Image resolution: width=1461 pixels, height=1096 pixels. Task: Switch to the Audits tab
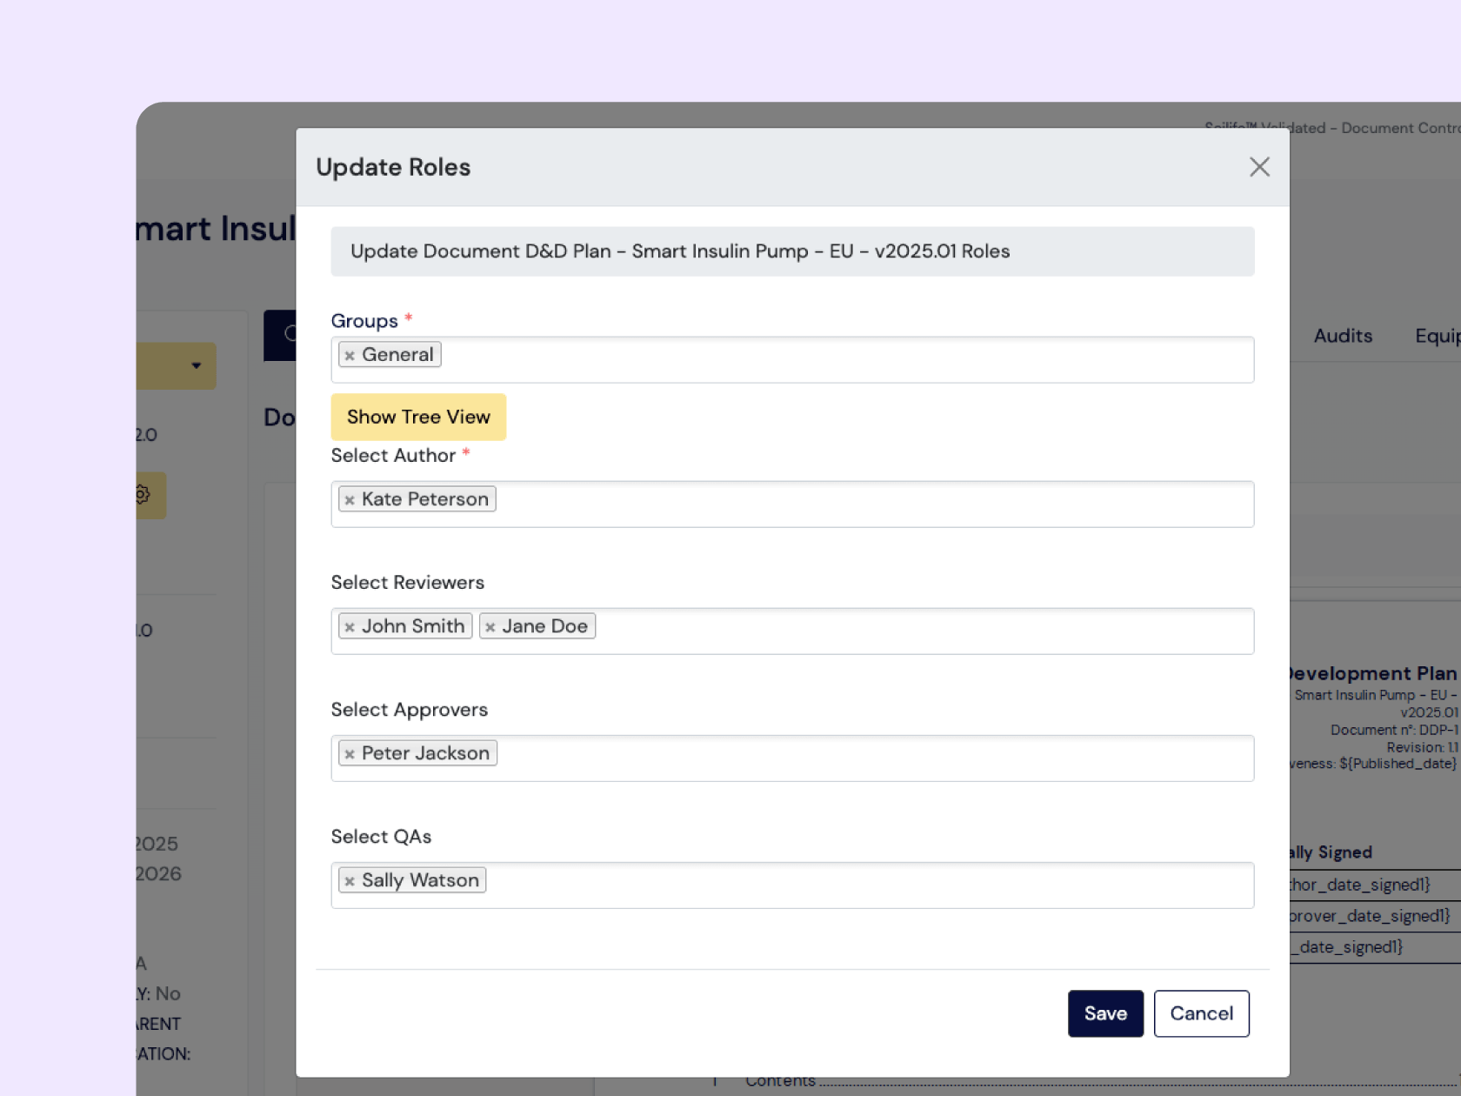coord(1343,336)
